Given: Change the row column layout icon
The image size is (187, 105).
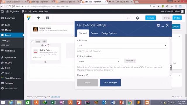Looking at the screenshot, I should coord(38,41).
